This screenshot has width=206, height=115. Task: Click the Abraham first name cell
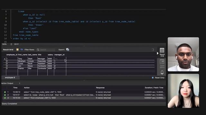pos(23,61)
